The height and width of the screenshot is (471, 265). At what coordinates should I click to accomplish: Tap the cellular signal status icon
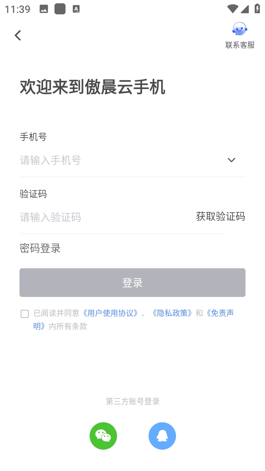tap(245, 9)
